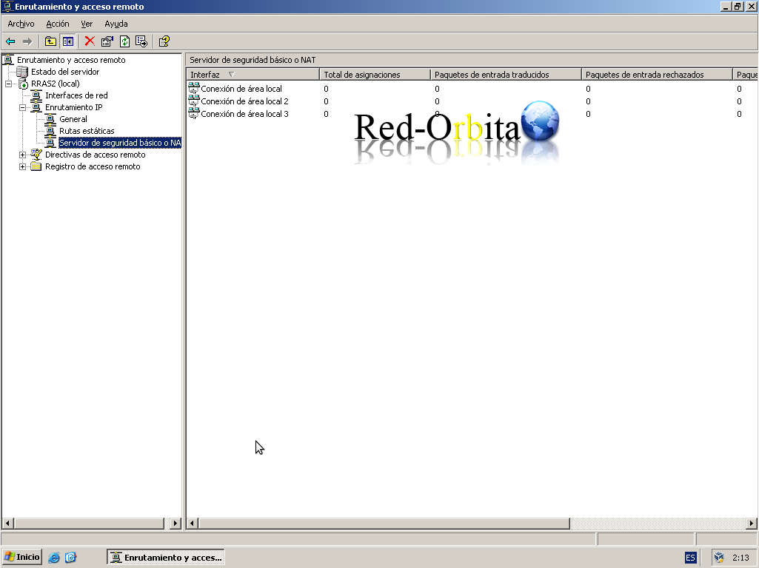Click the Conexión de área local interface icon
759x568 pixels.
coord(193,88)
